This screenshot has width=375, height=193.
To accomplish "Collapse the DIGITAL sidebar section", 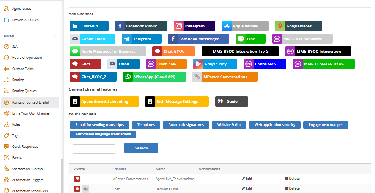I will tap(55, 36).
